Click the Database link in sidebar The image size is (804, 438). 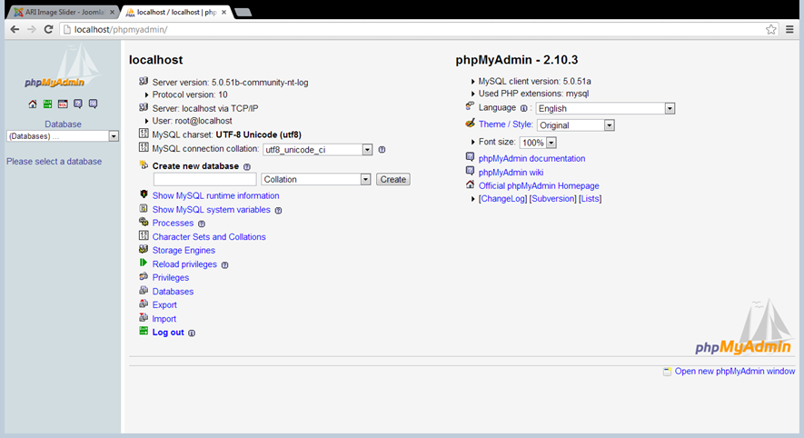click(63, 124)
